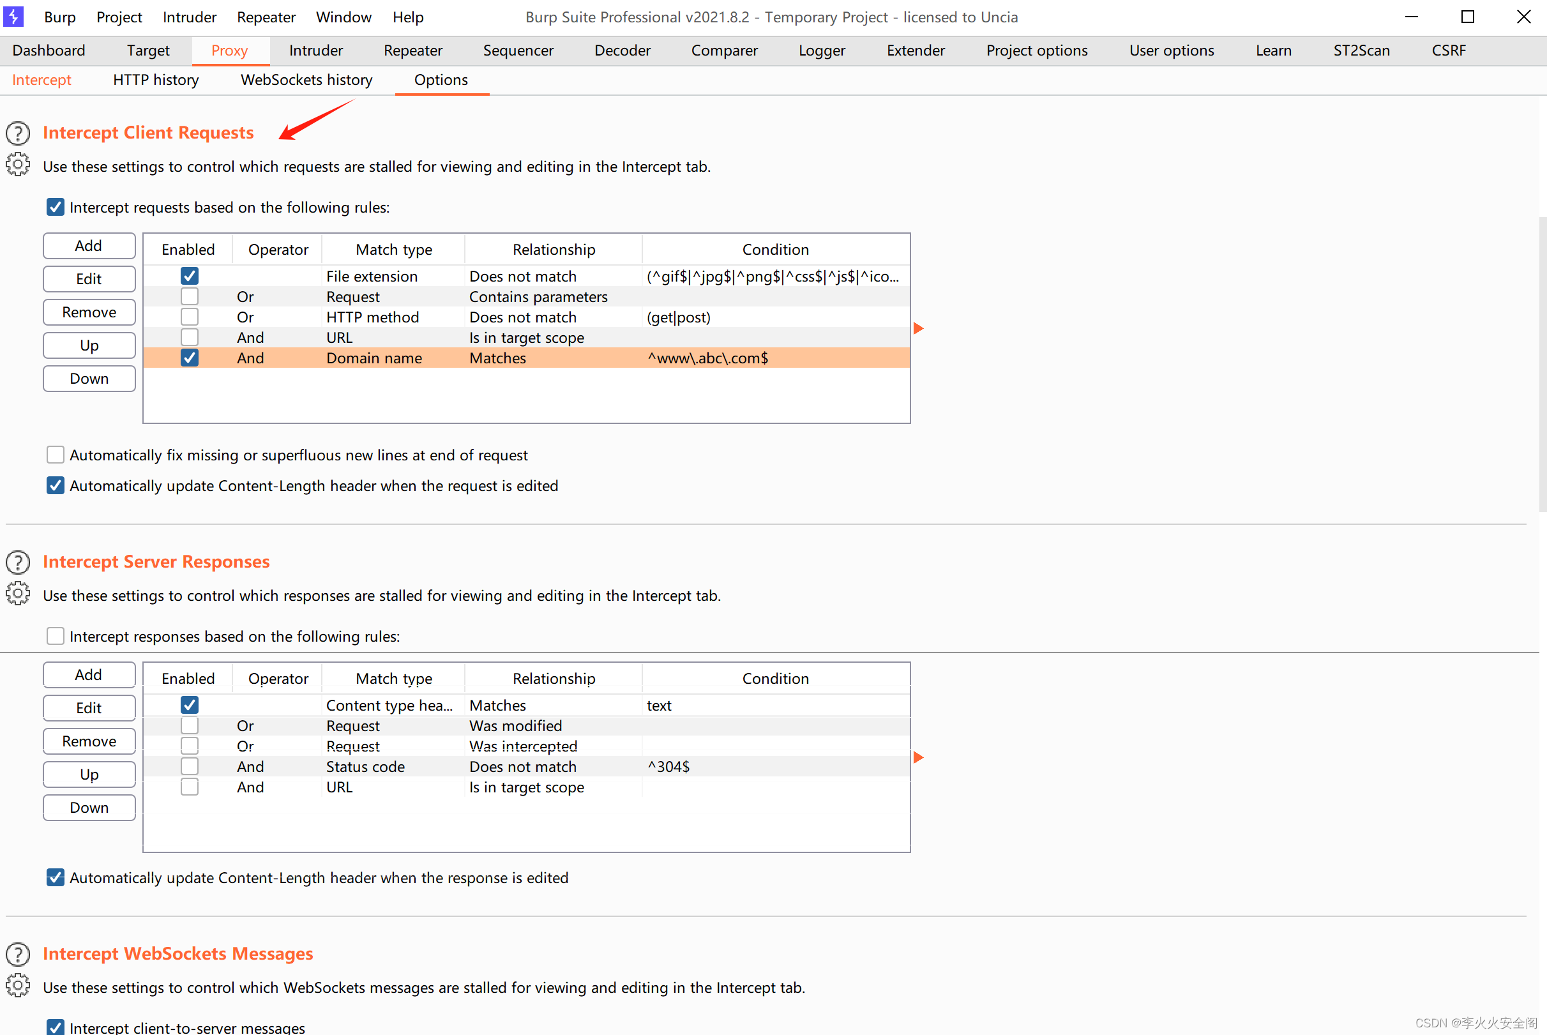The width and height of the screenshot is (1547, 1035).
Task: Switch to WebSockets history tab
Action: (x=307, y=79)
